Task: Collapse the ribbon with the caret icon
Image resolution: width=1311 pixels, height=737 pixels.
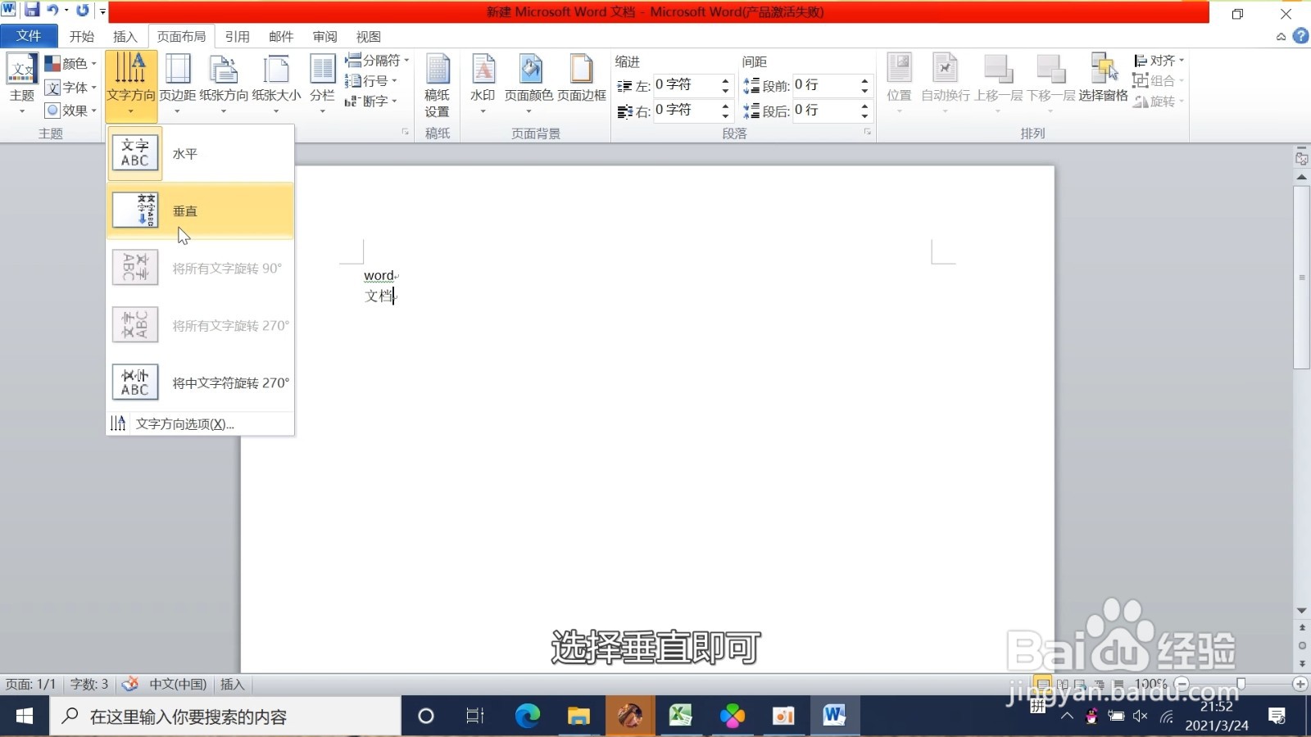Action: point(1281,37)
